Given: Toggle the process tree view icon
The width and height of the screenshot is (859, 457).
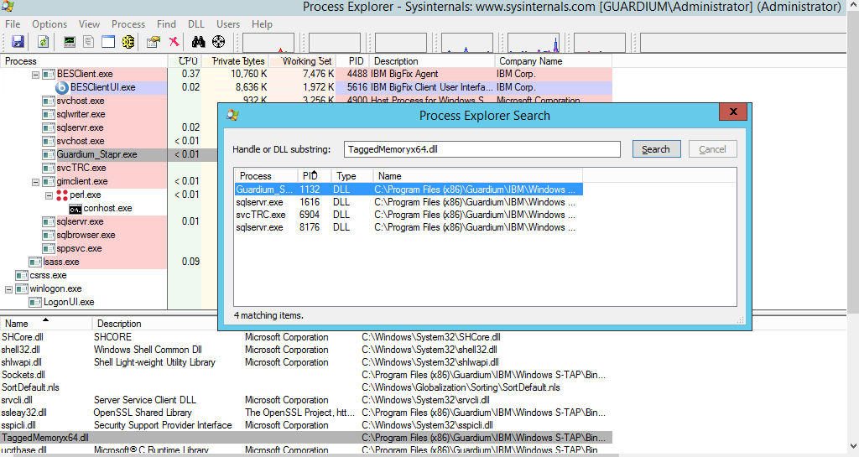Looking at the screenshot, I should (89, 42).
